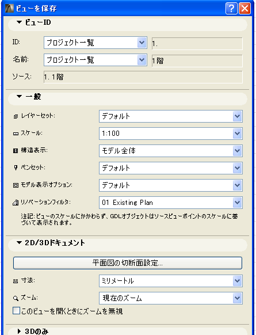
Task: Click the ソース field showing 1. 1階
Action: tap(143, 77)
